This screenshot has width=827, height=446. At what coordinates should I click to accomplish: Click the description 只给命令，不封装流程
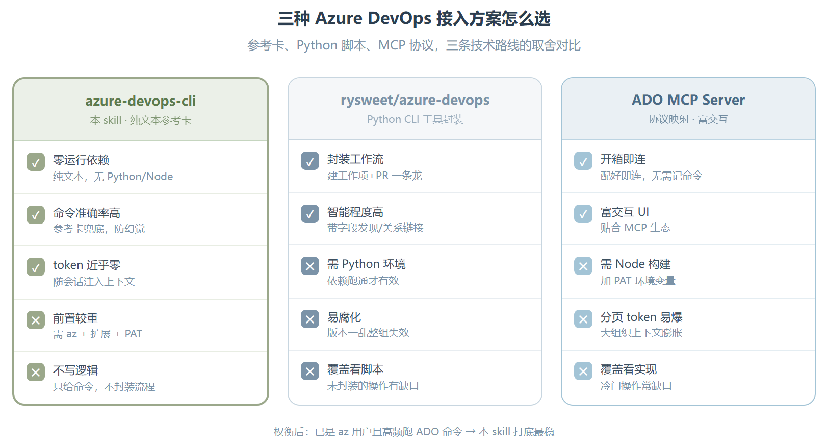coord(104,387)
